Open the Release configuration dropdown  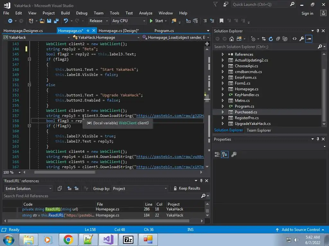coord(98,21)
